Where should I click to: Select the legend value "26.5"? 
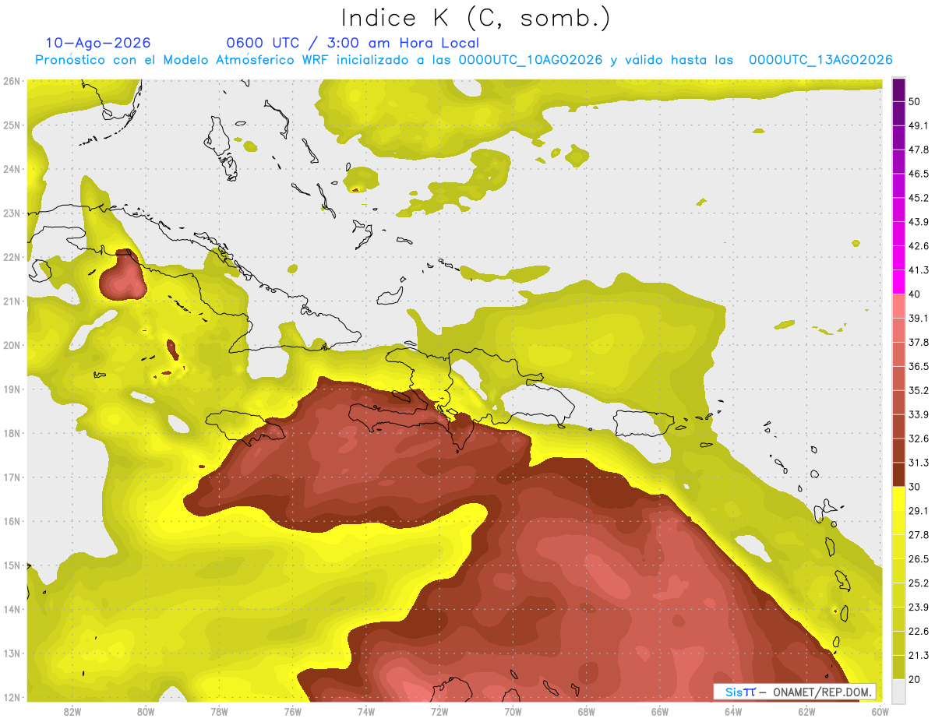point(919,558)
